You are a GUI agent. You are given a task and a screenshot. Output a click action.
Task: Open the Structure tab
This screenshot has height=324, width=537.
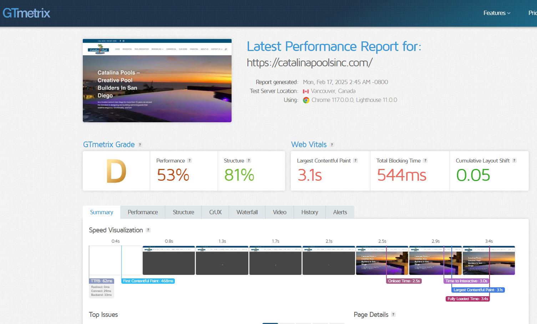tap(183, 212)
